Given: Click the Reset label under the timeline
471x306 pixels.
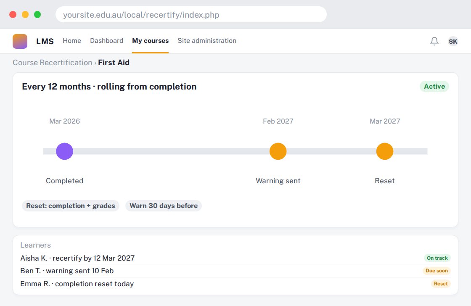Looking at the screenshot, I should tap(384, 181).
